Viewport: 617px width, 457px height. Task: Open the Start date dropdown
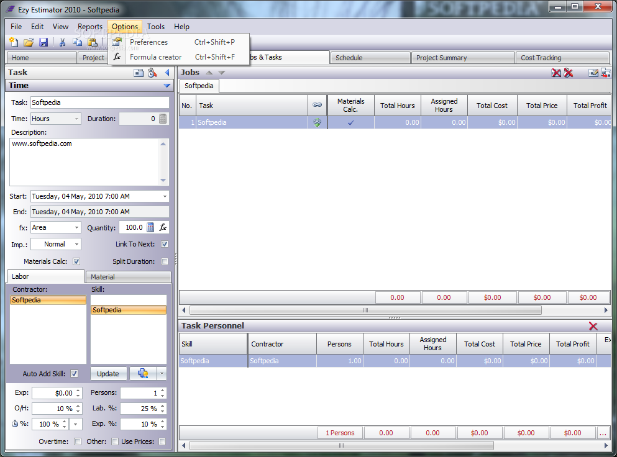[x=165, y=196]
